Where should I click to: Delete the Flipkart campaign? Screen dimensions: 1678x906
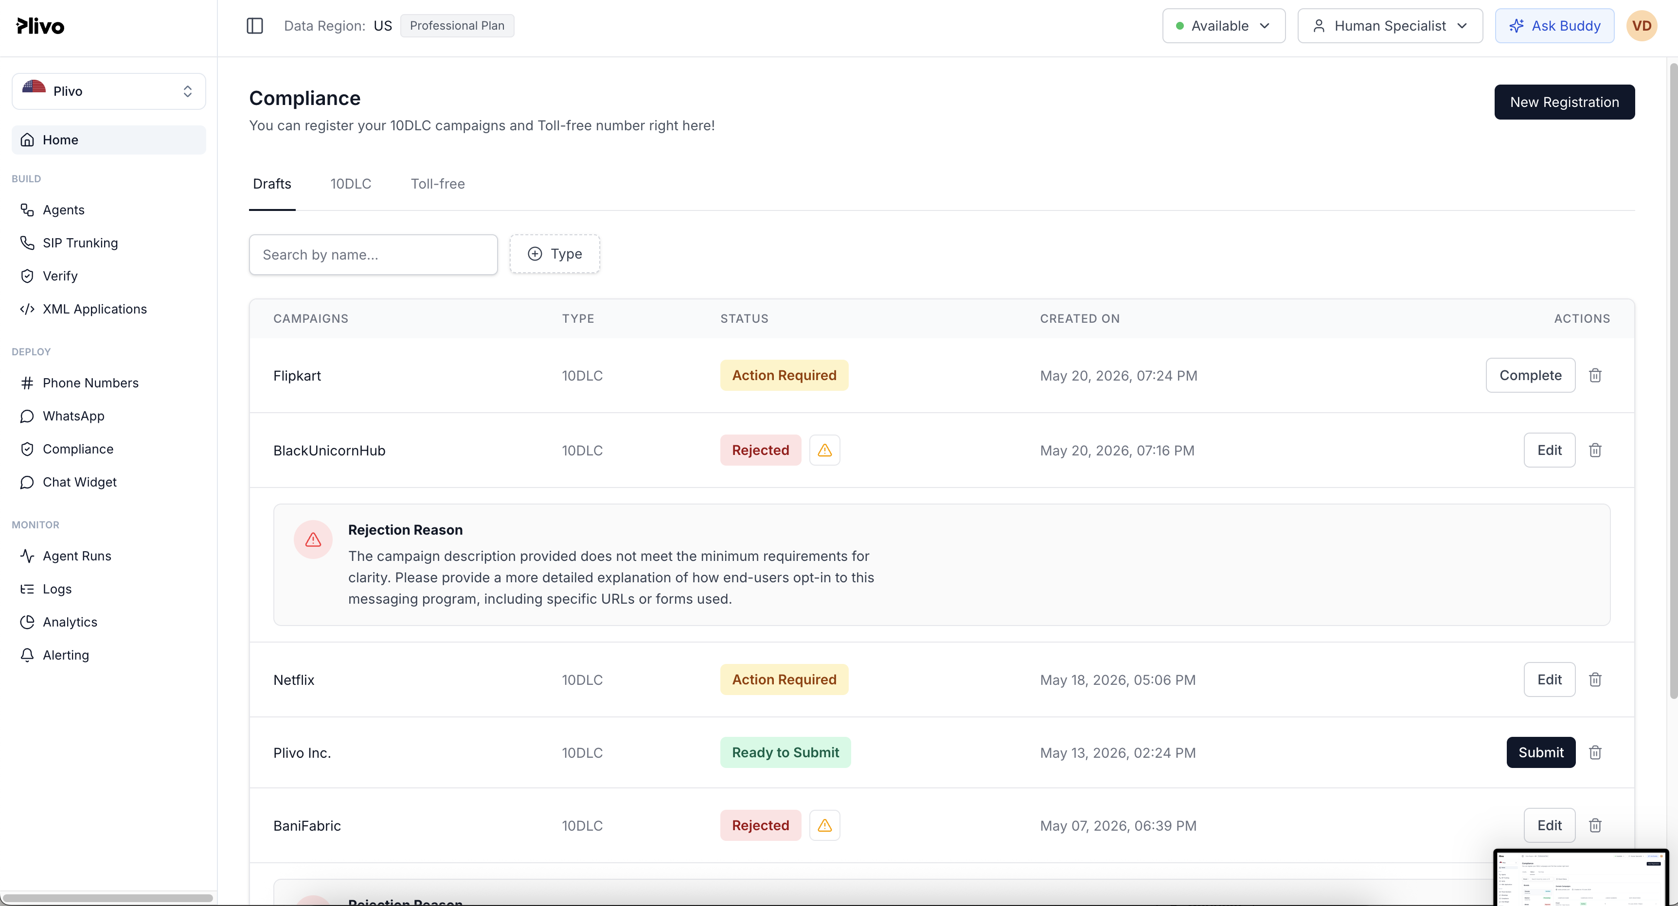(x=1595, y=376)
